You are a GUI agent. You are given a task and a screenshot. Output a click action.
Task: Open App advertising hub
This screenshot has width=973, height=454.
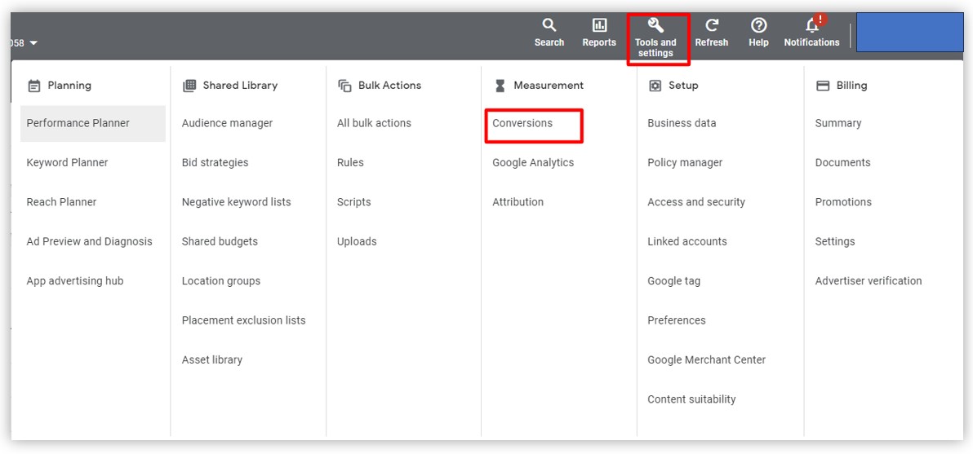(75, 280)
